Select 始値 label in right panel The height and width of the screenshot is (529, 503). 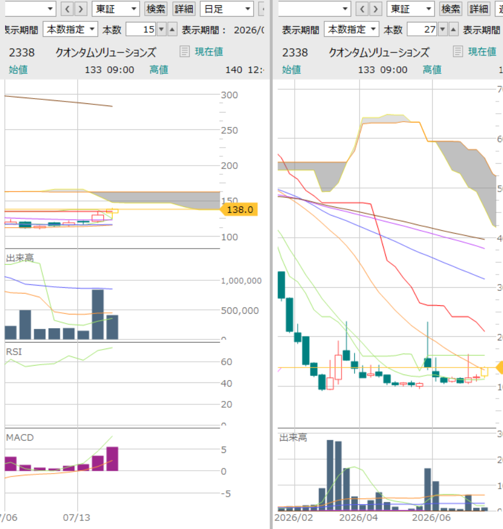click(291, 70)
